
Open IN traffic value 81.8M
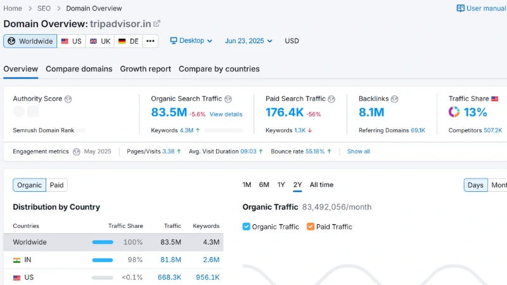(170, 260)
